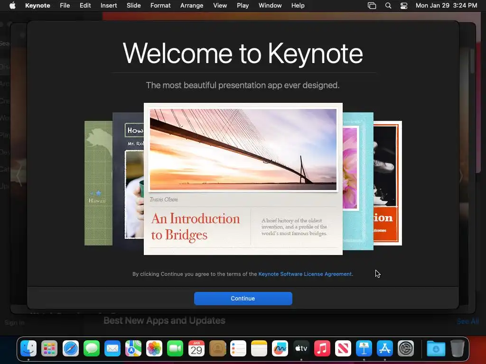
Task: Open Notes from the Dock
Action: pos(259,348)
